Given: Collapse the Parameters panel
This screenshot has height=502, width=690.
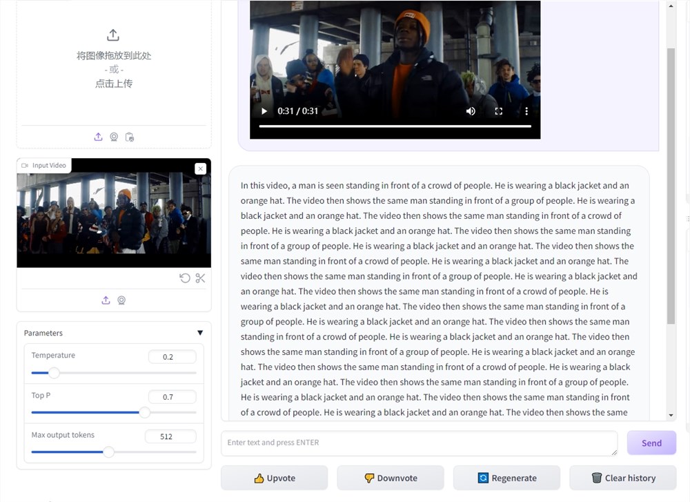Looking at the screenshot, I should [200, 332].
